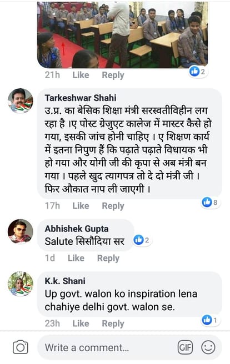
Task: Open Tarkeshwar Shahi's profile picture
Action: [21, 100]
